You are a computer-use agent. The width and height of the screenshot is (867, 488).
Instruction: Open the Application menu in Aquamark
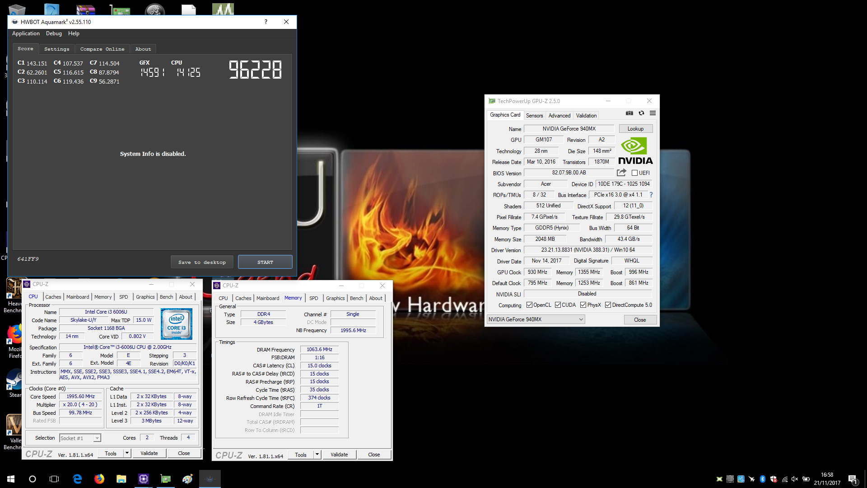pyautogui.click(x=26, y=33)
